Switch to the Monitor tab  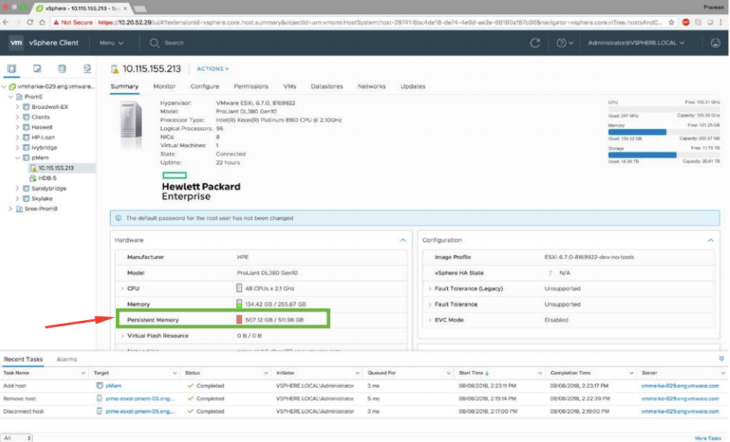pos(164,86)
